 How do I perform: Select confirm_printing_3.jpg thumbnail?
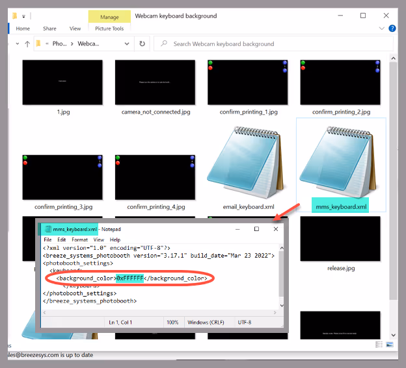coord(62,177)
